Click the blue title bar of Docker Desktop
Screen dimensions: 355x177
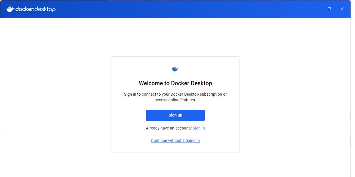coord(177,9)
